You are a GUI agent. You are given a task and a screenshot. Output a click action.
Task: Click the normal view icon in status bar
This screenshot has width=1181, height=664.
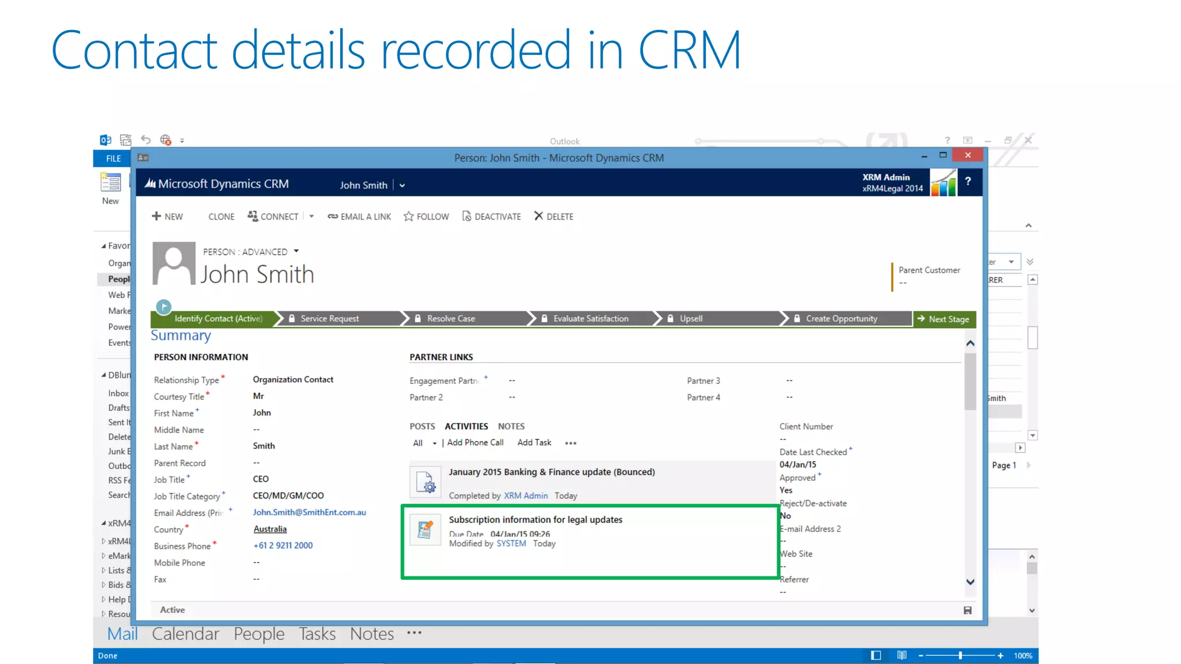(876, 655)
